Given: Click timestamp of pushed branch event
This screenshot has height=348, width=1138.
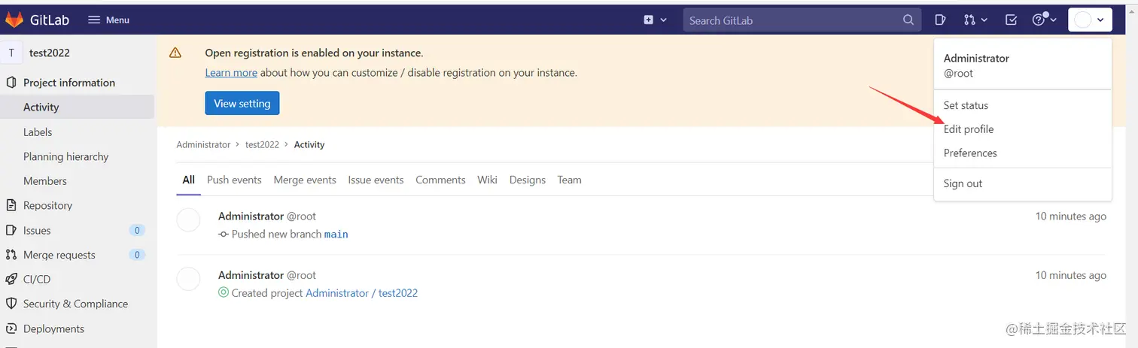Looking at the screenshot, I should (1070, 216).
